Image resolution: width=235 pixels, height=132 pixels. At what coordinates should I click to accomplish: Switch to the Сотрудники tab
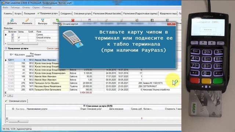66,14
